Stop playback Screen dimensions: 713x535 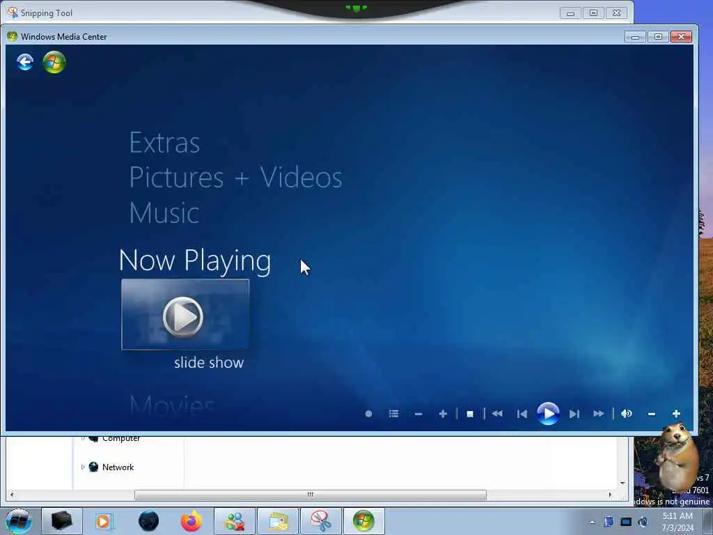click(470, 414)
